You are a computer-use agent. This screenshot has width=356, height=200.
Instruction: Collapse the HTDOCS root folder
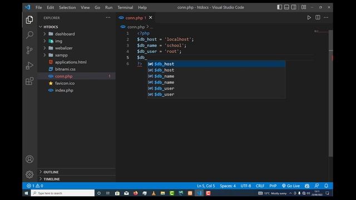coord(41,27)
